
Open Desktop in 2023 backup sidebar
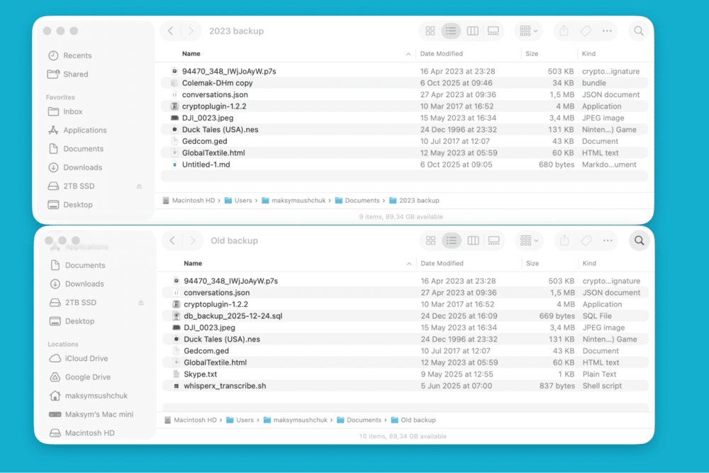tap(70, 204)
